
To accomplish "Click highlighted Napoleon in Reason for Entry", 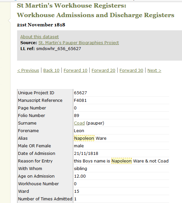I will click(x=122, y=161).
